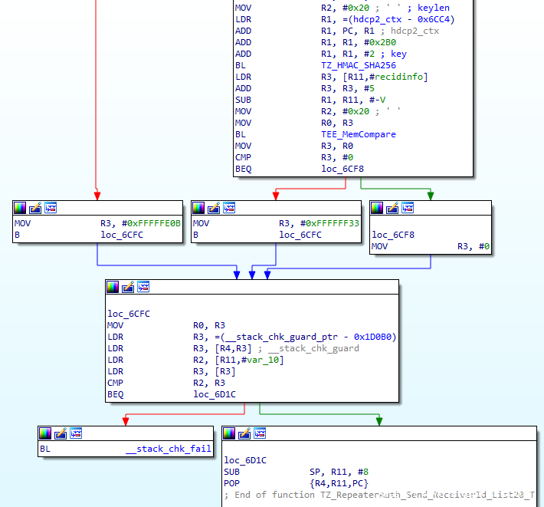Follow loc_6CFC branch in 0xFFFFFF33 block

(300, 235)
